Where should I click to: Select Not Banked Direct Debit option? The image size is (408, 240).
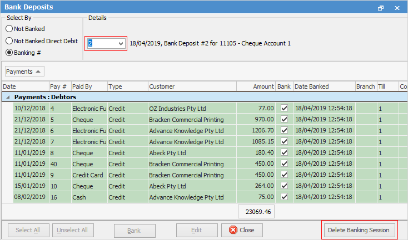[x=9, y=41]
